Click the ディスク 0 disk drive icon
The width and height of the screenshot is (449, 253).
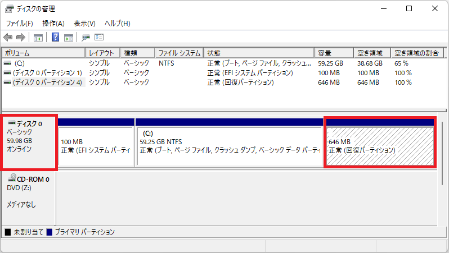point(12,123)
